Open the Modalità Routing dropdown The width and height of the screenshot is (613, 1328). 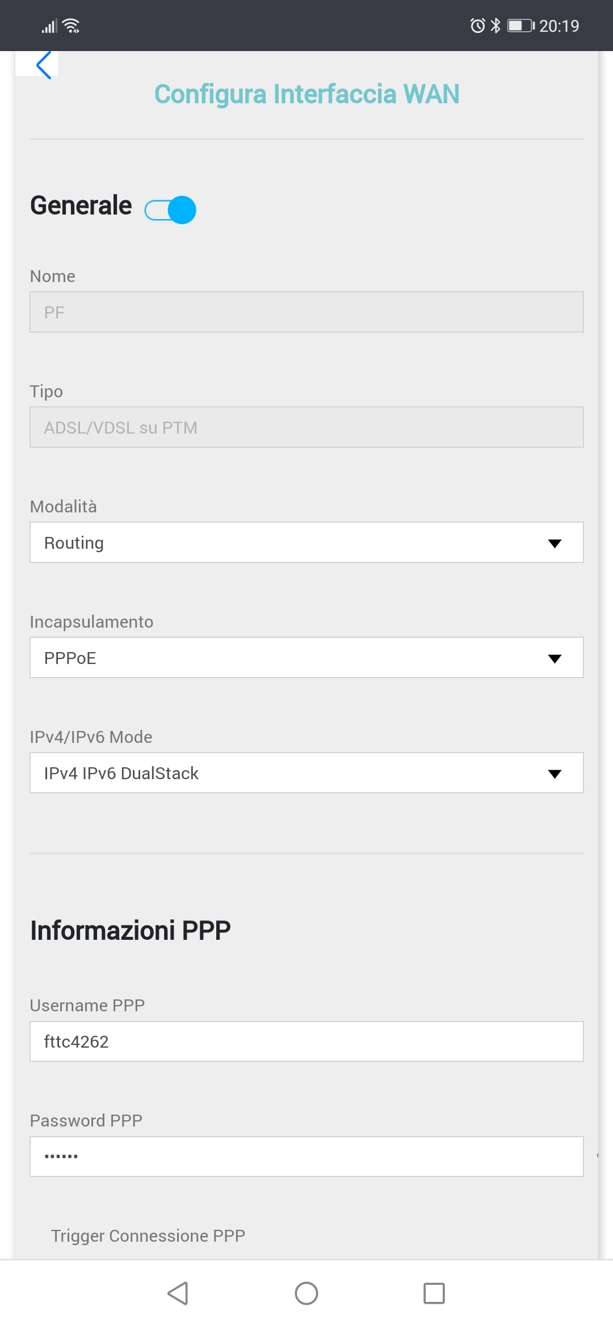[x=306, y=543]
